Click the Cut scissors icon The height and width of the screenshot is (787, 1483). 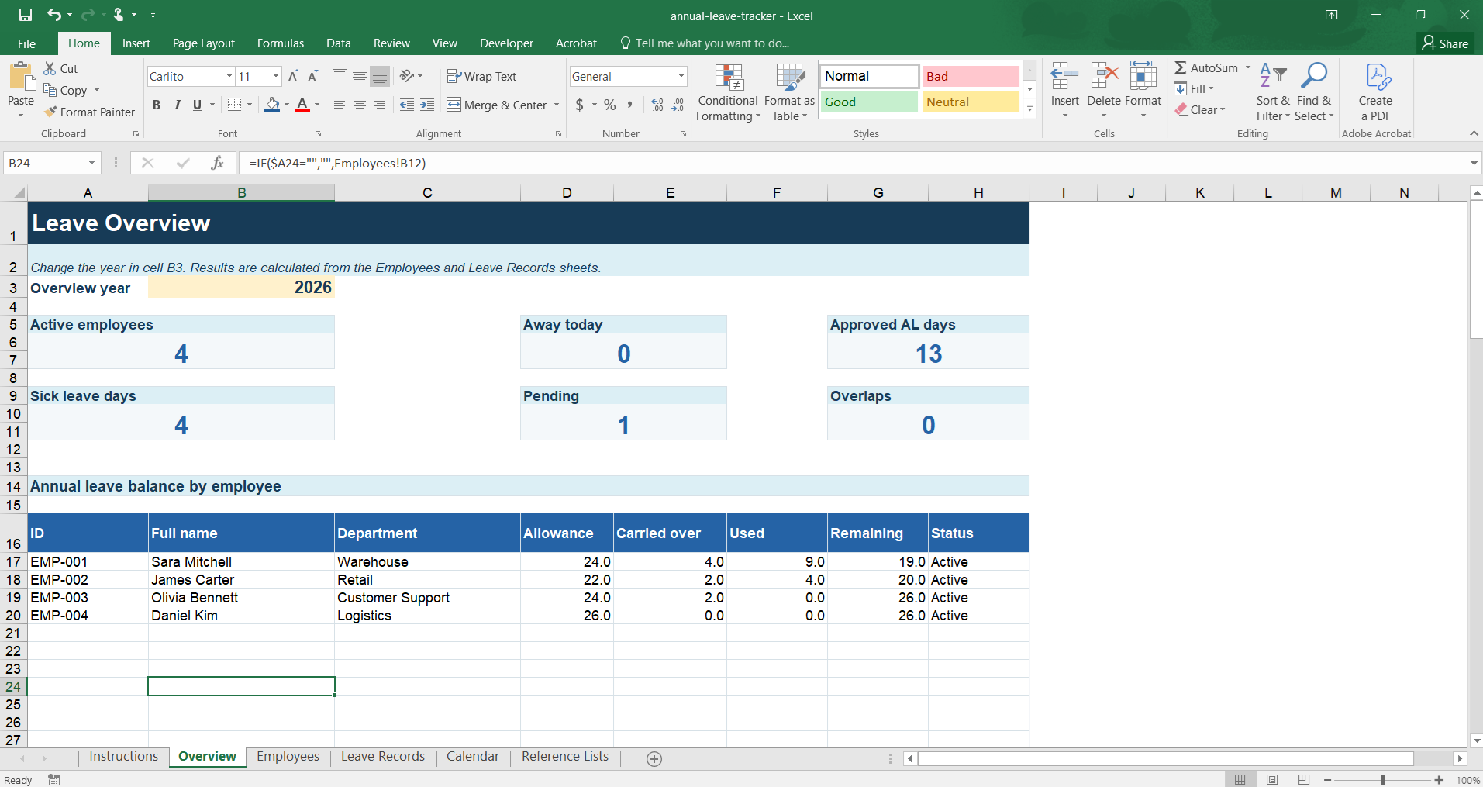pyautogui.click(x=50, y=68)
